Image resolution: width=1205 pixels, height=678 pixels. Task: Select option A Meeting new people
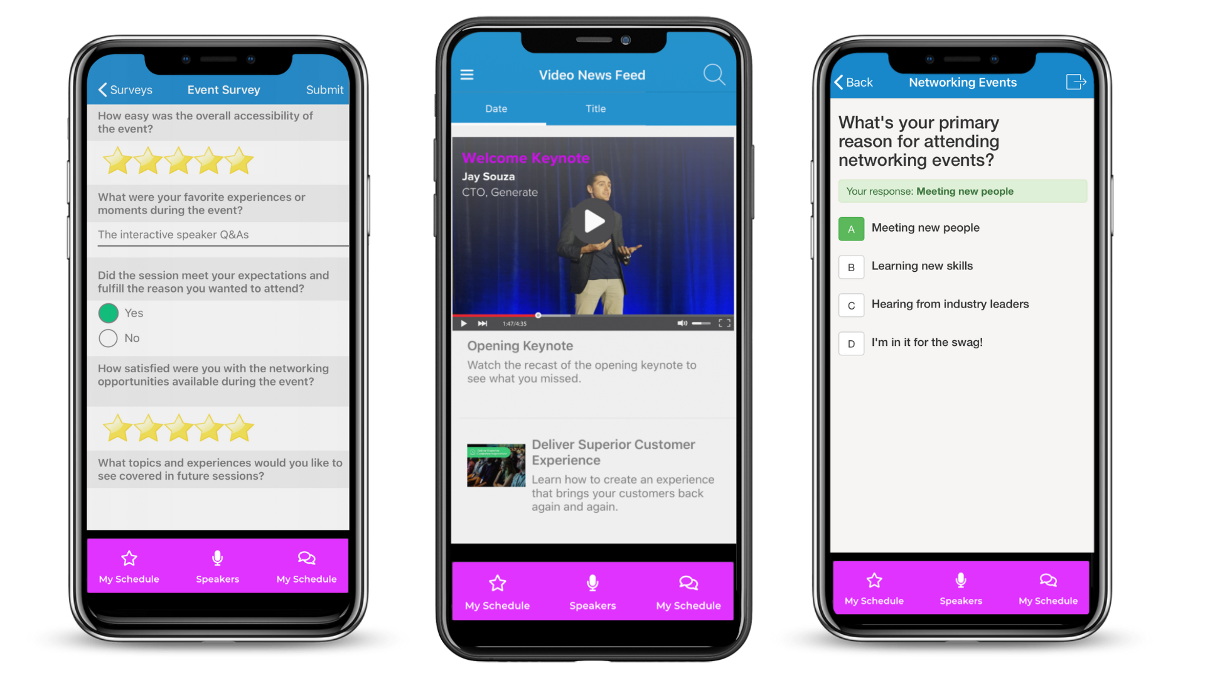(852, 228)
